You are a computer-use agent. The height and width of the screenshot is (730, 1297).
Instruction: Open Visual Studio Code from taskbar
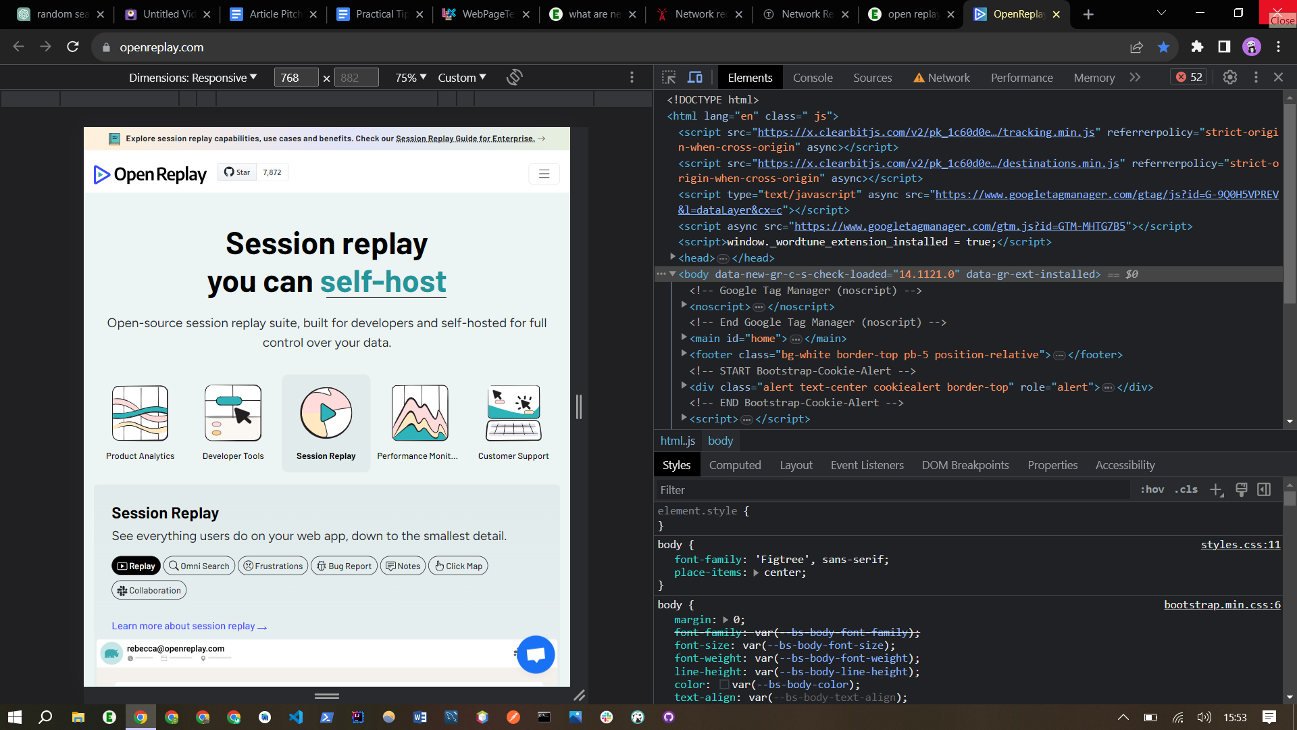click(x=296, y=717)
